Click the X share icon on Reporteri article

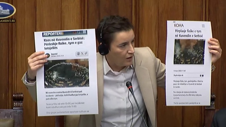82,53
